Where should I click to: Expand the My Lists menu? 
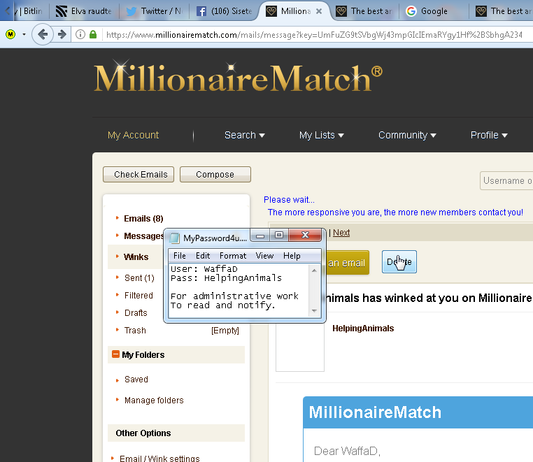321,135
